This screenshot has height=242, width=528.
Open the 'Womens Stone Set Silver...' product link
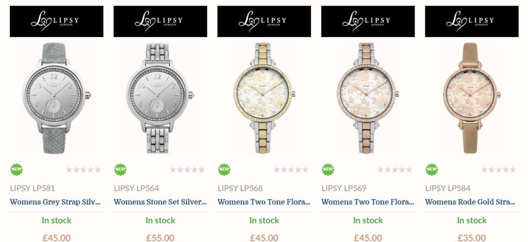[160, 202]
